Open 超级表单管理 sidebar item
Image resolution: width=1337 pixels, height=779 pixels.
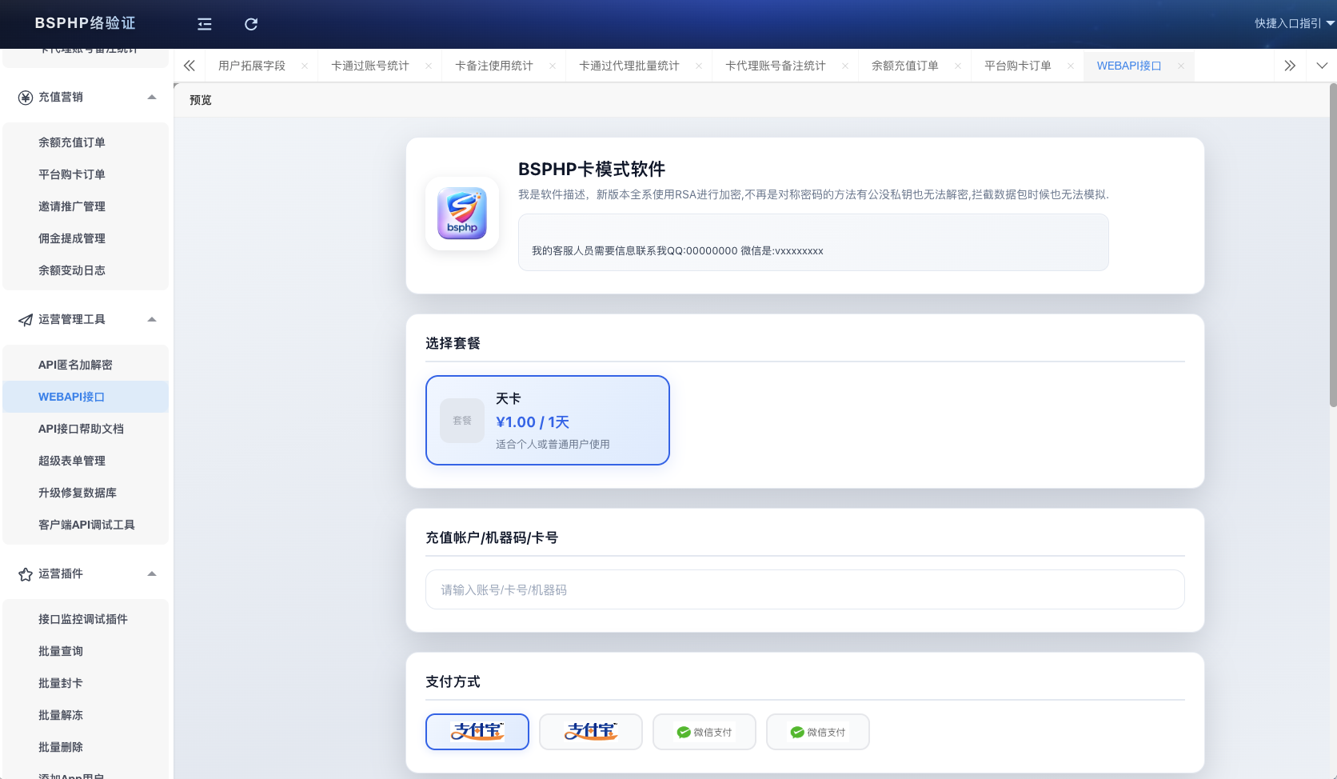coord(86,461)
